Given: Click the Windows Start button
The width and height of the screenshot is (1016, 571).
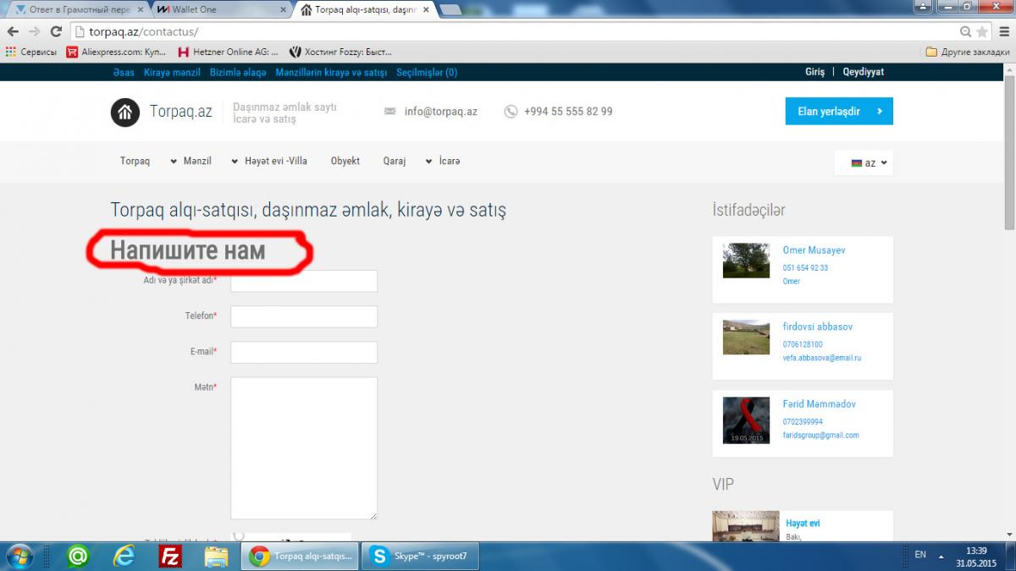Looking at the screenshot, I should (x=19, y=556).
